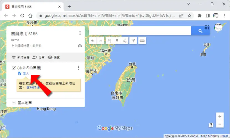The width and height of the screenshot is (230, 138).
Task: Expand the 基本地圖 base map dropdown
Action: (x=14, y=103)
